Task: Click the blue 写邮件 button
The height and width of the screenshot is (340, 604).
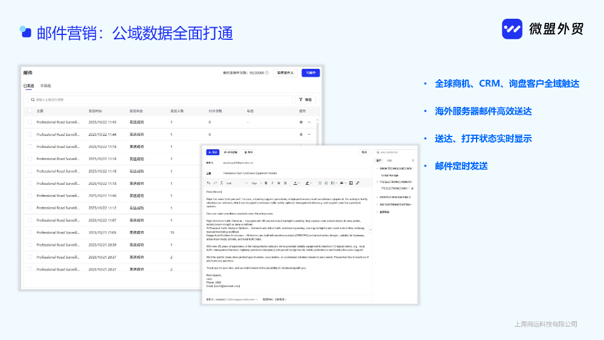Action: coord(310,73)
